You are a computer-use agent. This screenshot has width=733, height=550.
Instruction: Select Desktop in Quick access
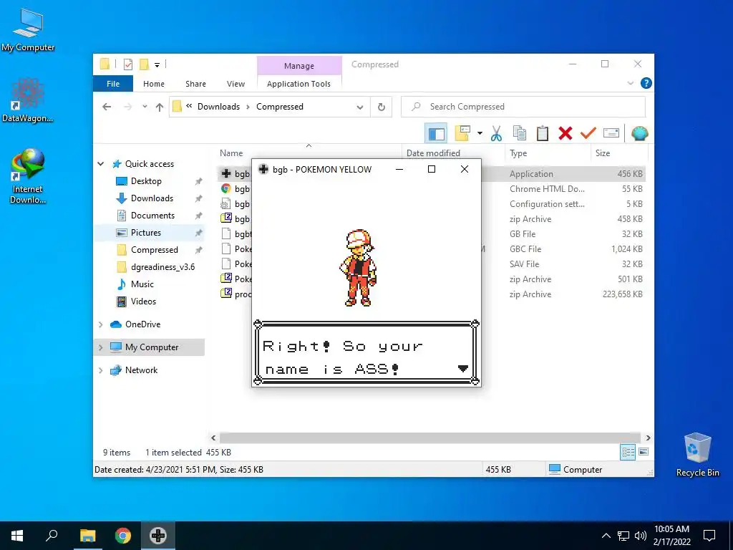tap(146, 181)
